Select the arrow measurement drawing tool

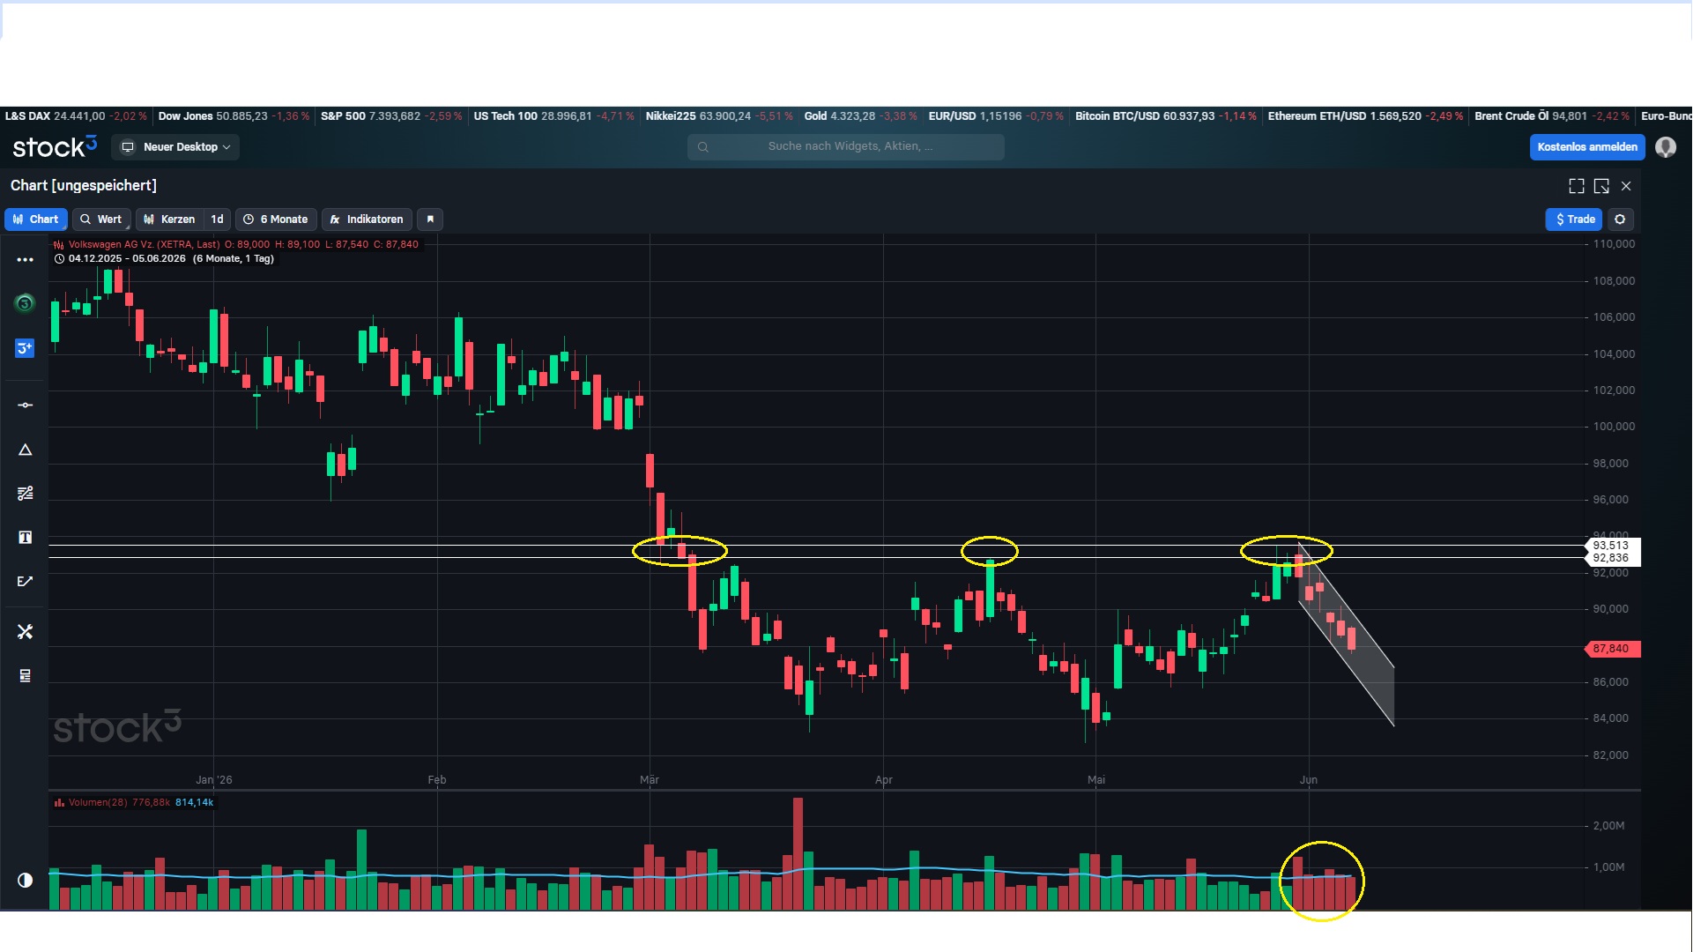click(25, 582)
